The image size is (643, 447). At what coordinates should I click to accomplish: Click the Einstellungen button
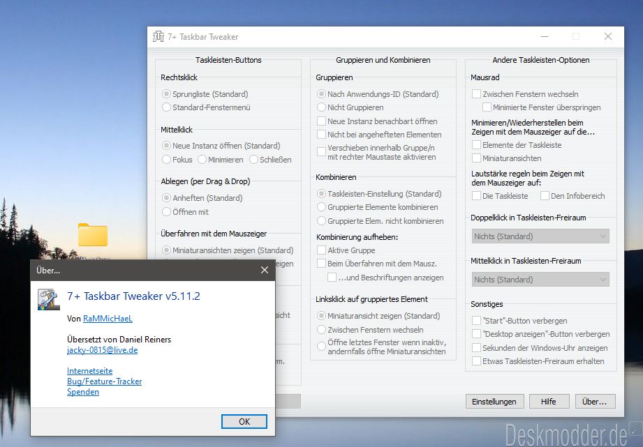pos(494,402)
